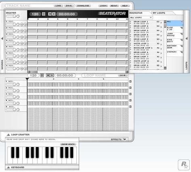Preview Drum Loop 5 with its arrow
Viewport: 191px width, 172px height.
click(x=161, y=40)
